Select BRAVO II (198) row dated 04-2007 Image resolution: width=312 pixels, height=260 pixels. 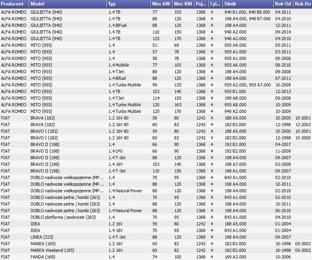pyautogui.click(x=156, y=145)
